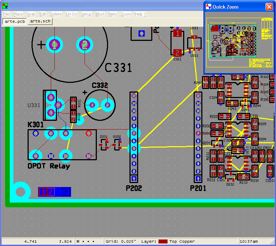The height and width of the screenshot is (246, 276).
Task: Select the arte.pcb tab
Action: 15,21
